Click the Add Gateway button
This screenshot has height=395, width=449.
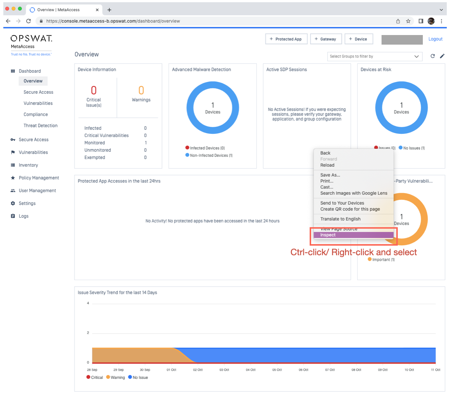coord(326,39)
